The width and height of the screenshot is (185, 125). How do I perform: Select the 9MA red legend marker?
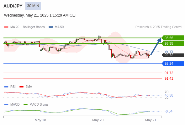pos(21,87)
